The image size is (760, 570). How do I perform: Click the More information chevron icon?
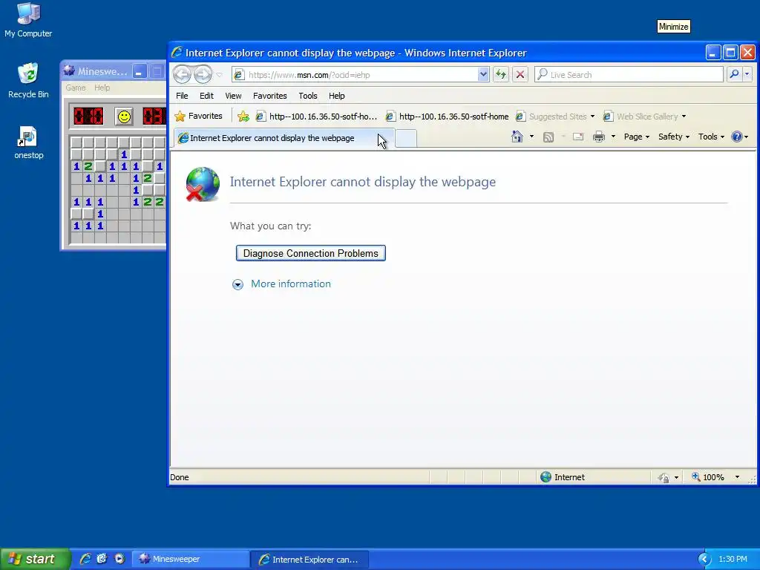(x=237, y=284)
